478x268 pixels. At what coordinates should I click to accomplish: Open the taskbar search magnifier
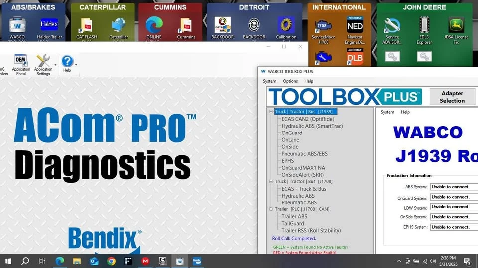tap(25, 261)
